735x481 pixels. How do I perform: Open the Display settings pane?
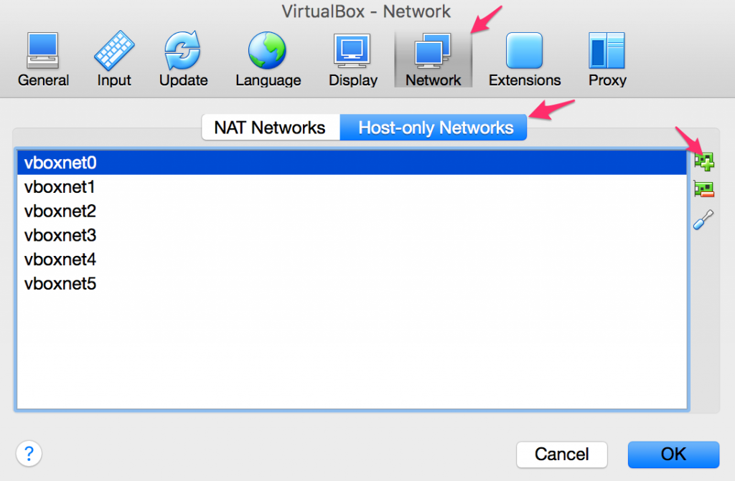352,57
